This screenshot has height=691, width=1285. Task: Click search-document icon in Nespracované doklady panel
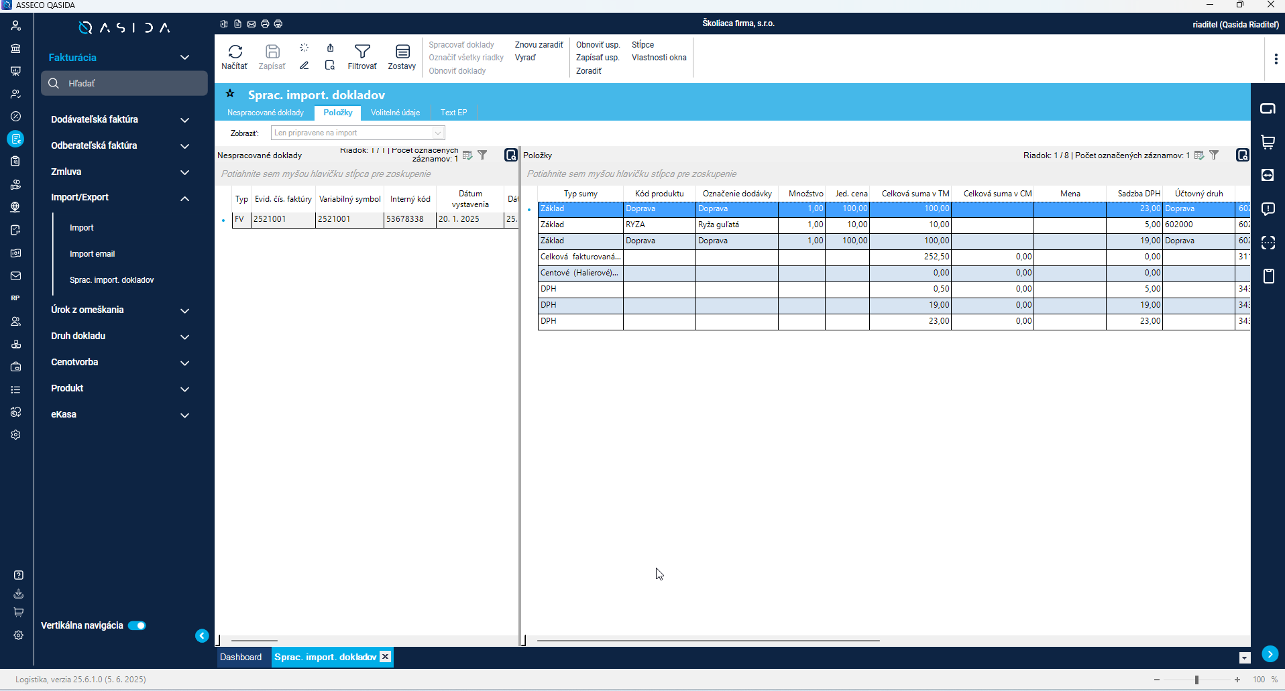(511, 155)
